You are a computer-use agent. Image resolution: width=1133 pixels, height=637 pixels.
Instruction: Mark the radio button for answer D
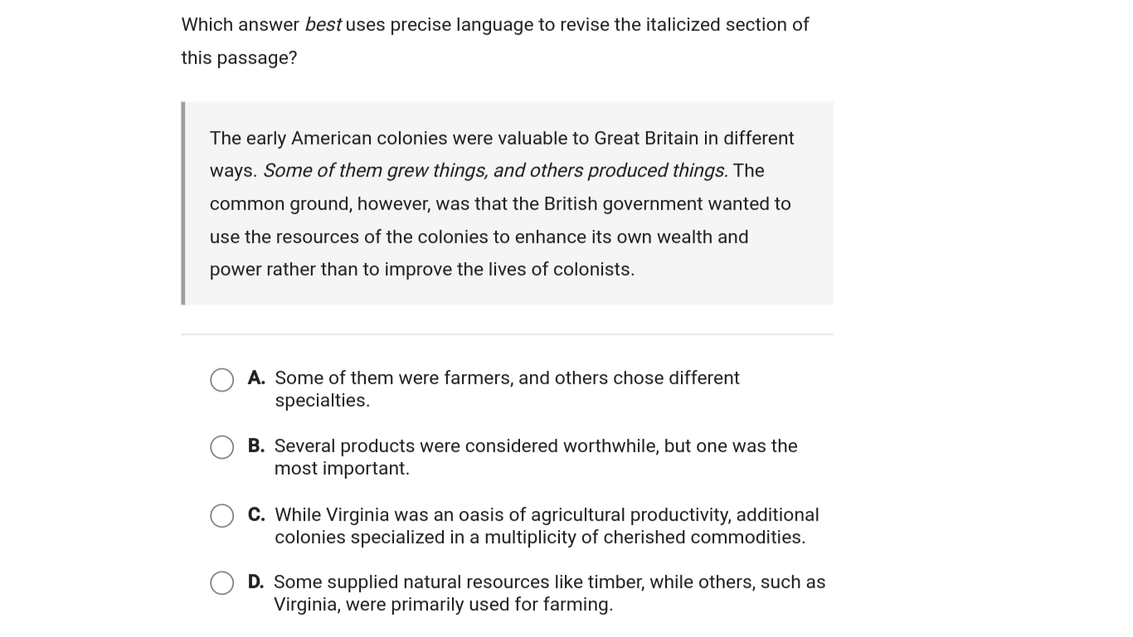click(x=221, y=583)
